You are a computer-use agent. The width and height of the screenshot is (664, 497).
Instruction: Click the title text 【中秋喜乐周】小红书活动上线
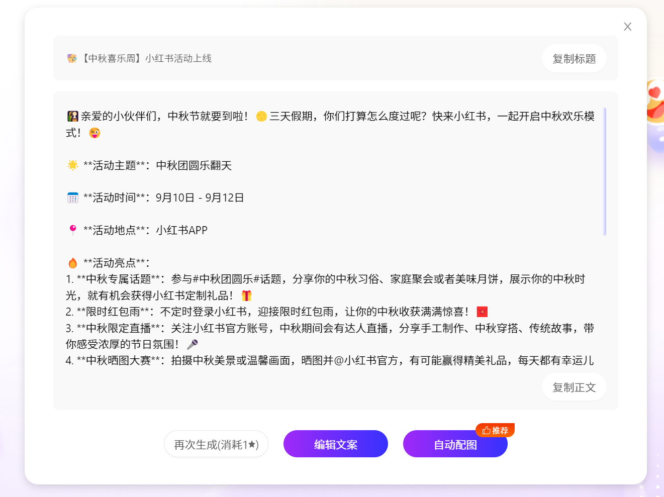point(146,58)
